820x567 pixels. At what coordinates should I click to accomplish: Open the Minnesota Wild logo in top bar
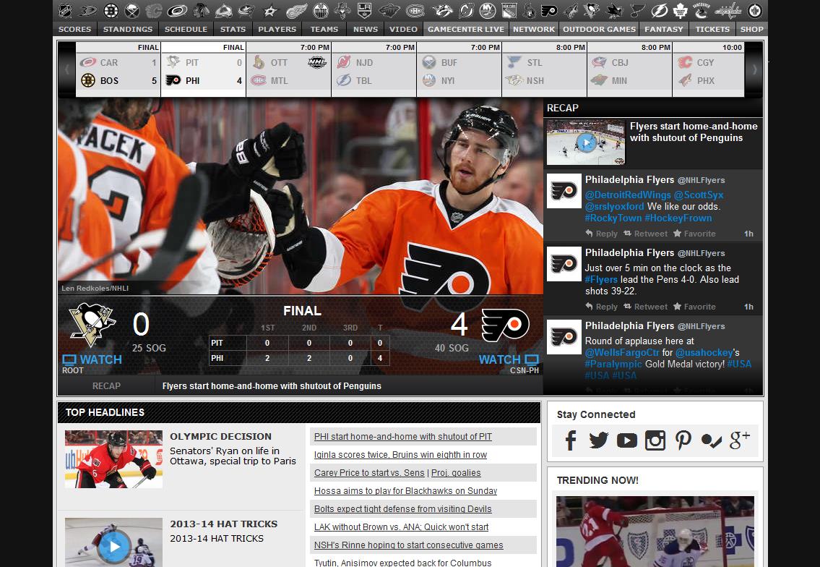tap(389, 10)
